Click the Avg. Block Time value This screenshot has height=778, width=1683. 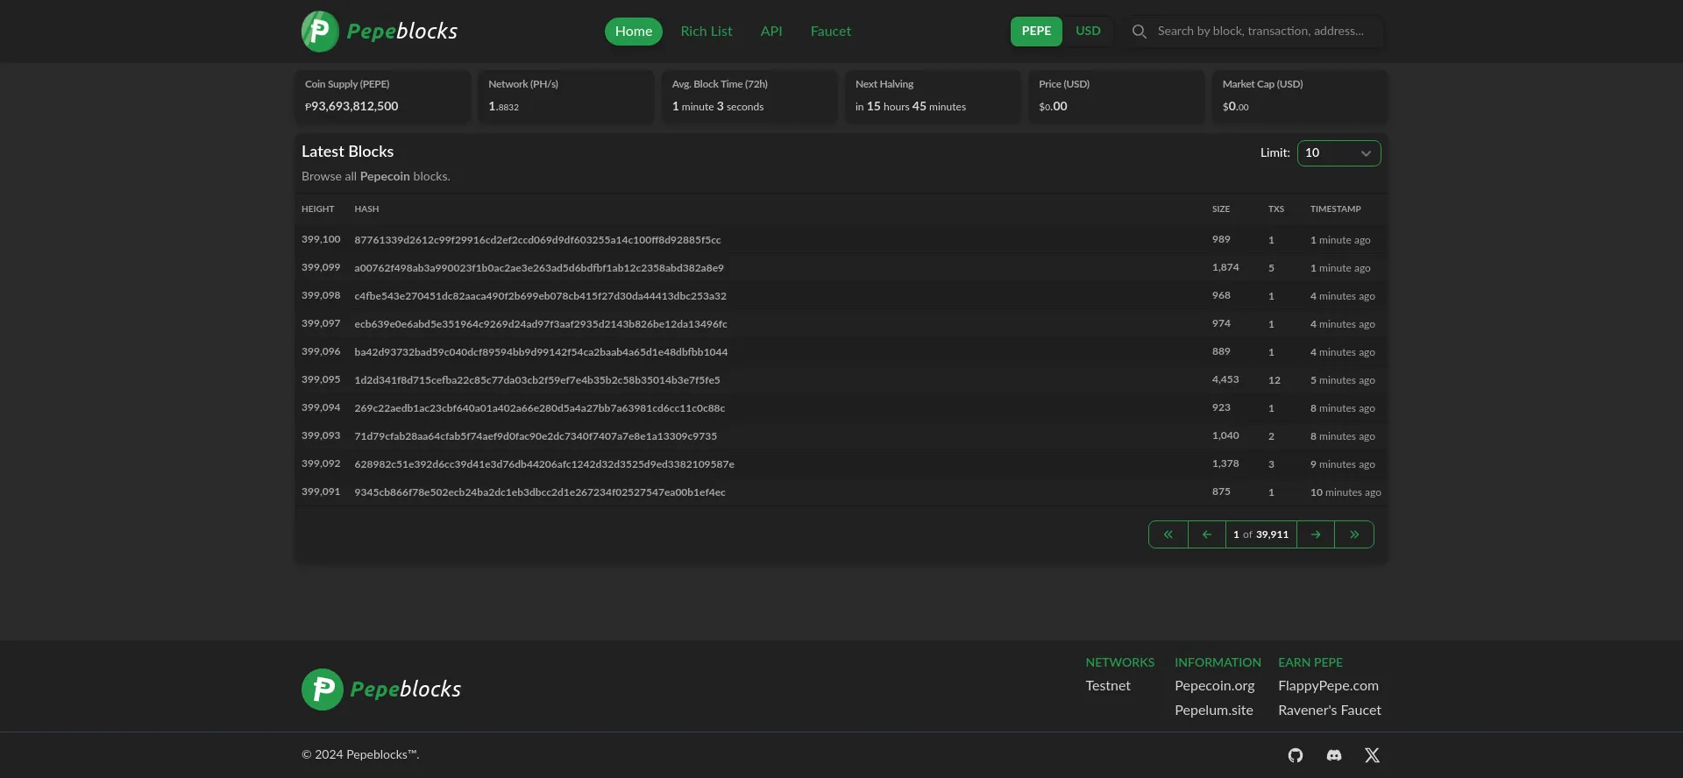pyautogui.click(x=718, y=106)
